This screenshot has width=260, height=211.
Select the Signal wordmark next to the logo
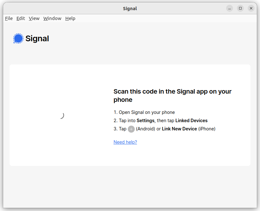(x=37, y=38)
